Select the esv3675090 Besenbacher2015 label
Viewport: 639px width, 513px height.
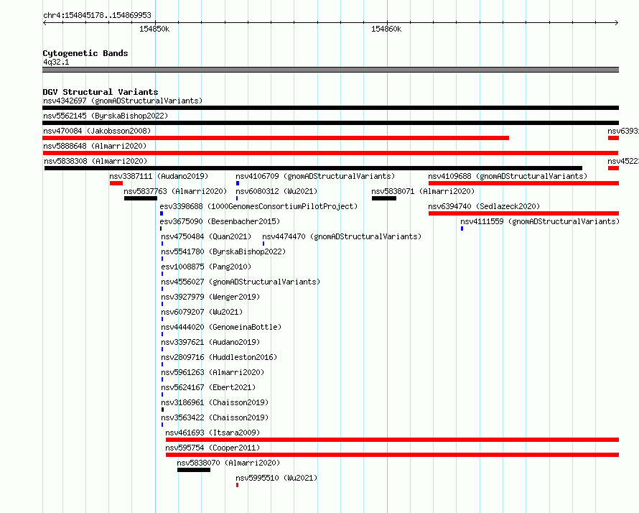[220, 221]
